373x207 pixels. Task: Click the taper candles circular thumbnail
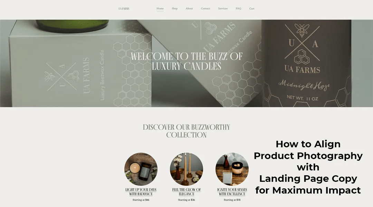pos(186,169)
